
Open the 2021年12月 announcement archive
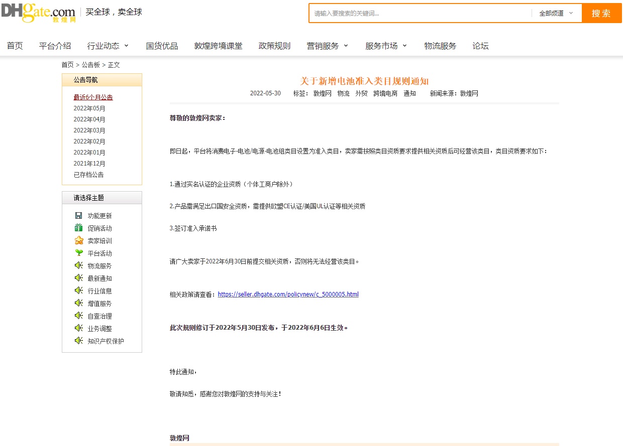89,164
